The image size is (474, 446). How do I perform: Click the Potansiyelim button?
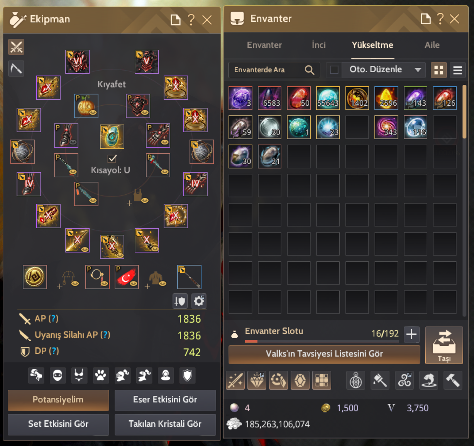coord(58,400)
